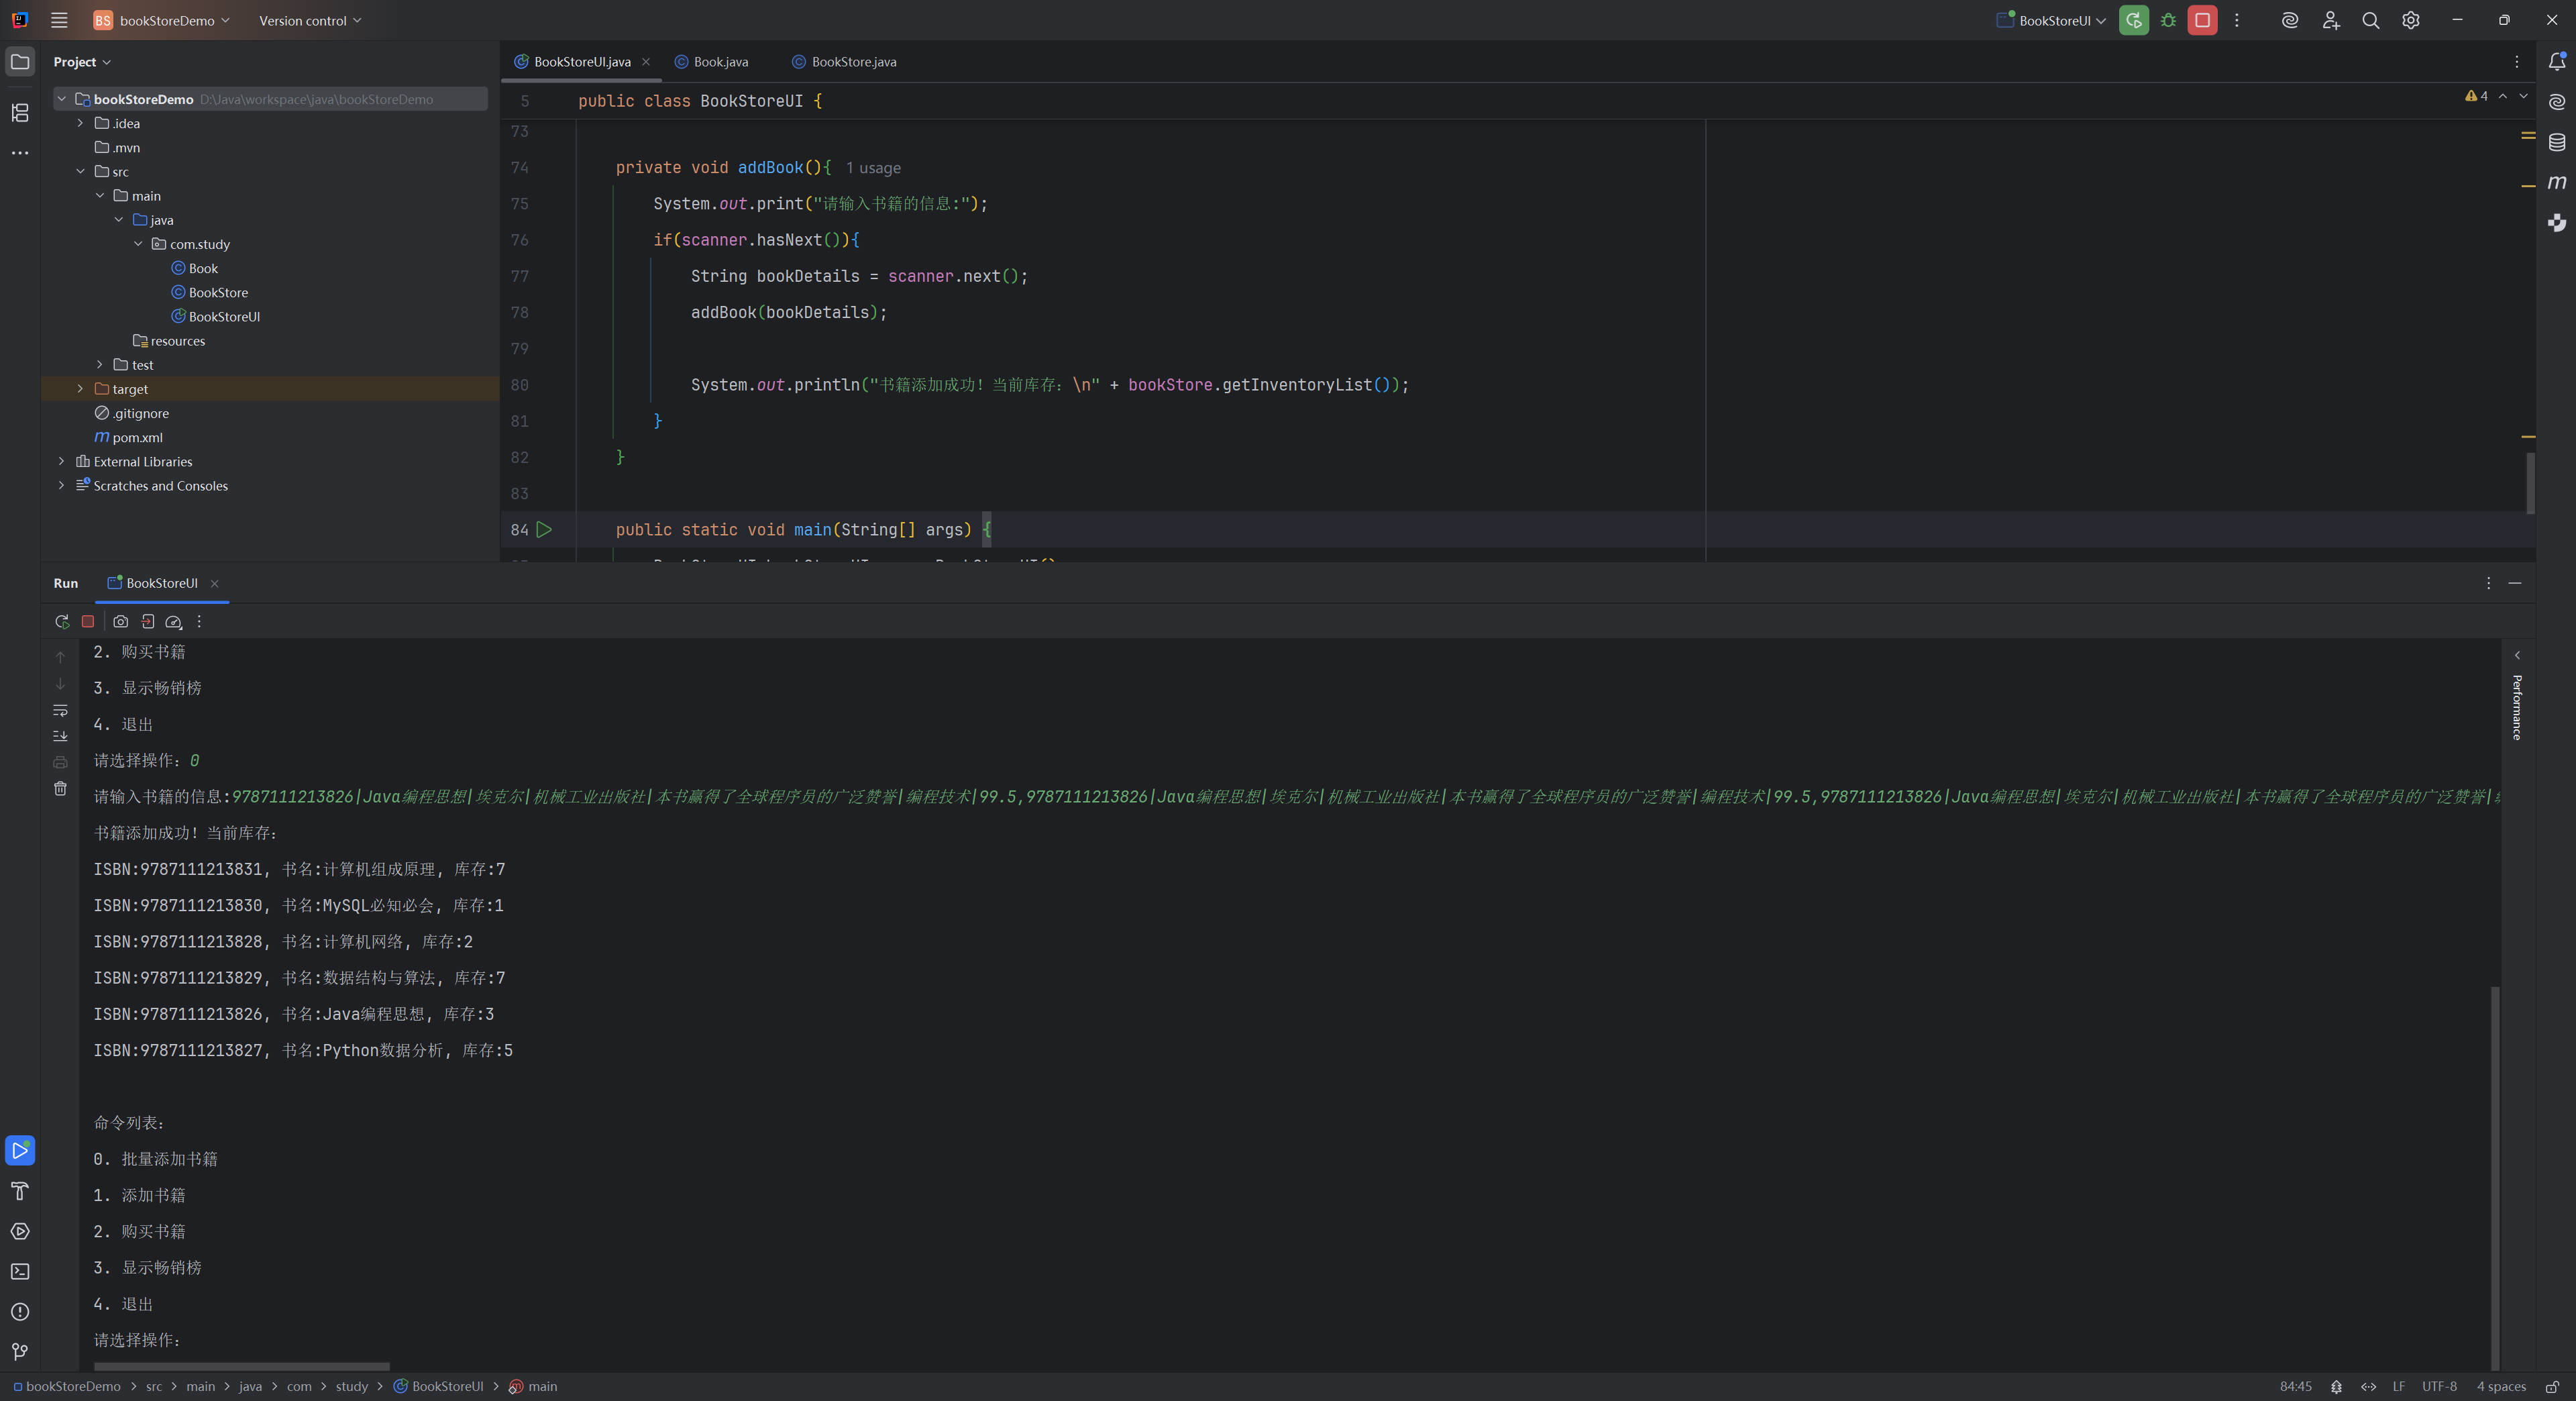This screenshot has width=2576, height=1401.
Task: Hide the Run tool window minimize button
Action: tap(2515, 583)
